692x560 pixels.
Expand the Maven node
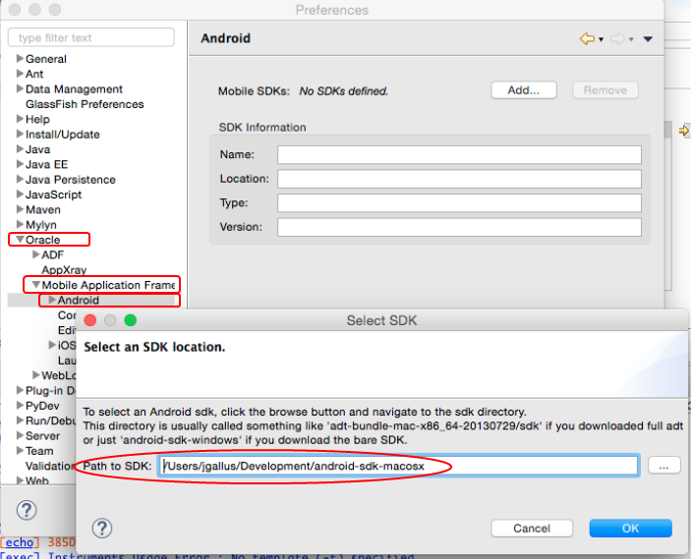click(20, 209)
